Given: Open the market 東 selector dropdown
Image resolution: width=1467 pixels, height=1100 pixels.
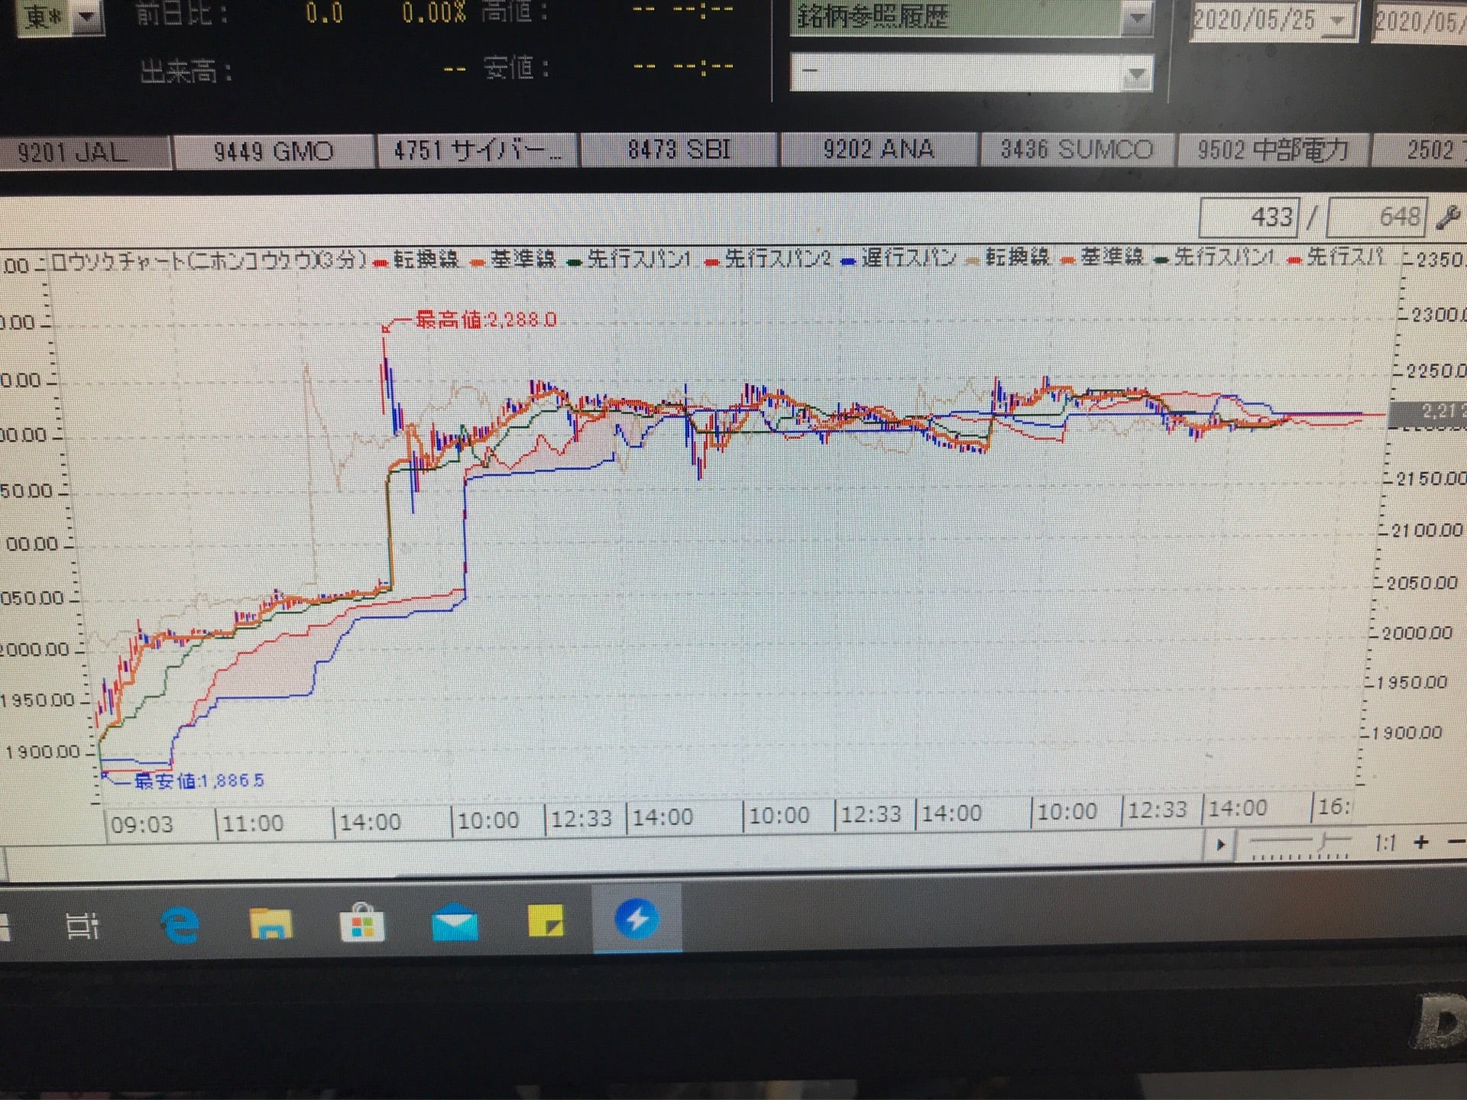Looking at the screenshot, I should (x=86, y=17).
